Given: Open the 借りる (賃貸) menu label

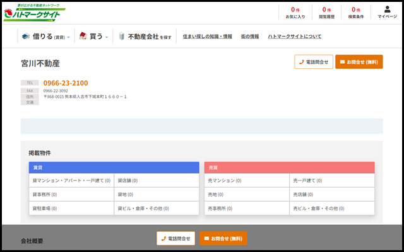Looking at the screenshot, I should [x=49, y=37].
